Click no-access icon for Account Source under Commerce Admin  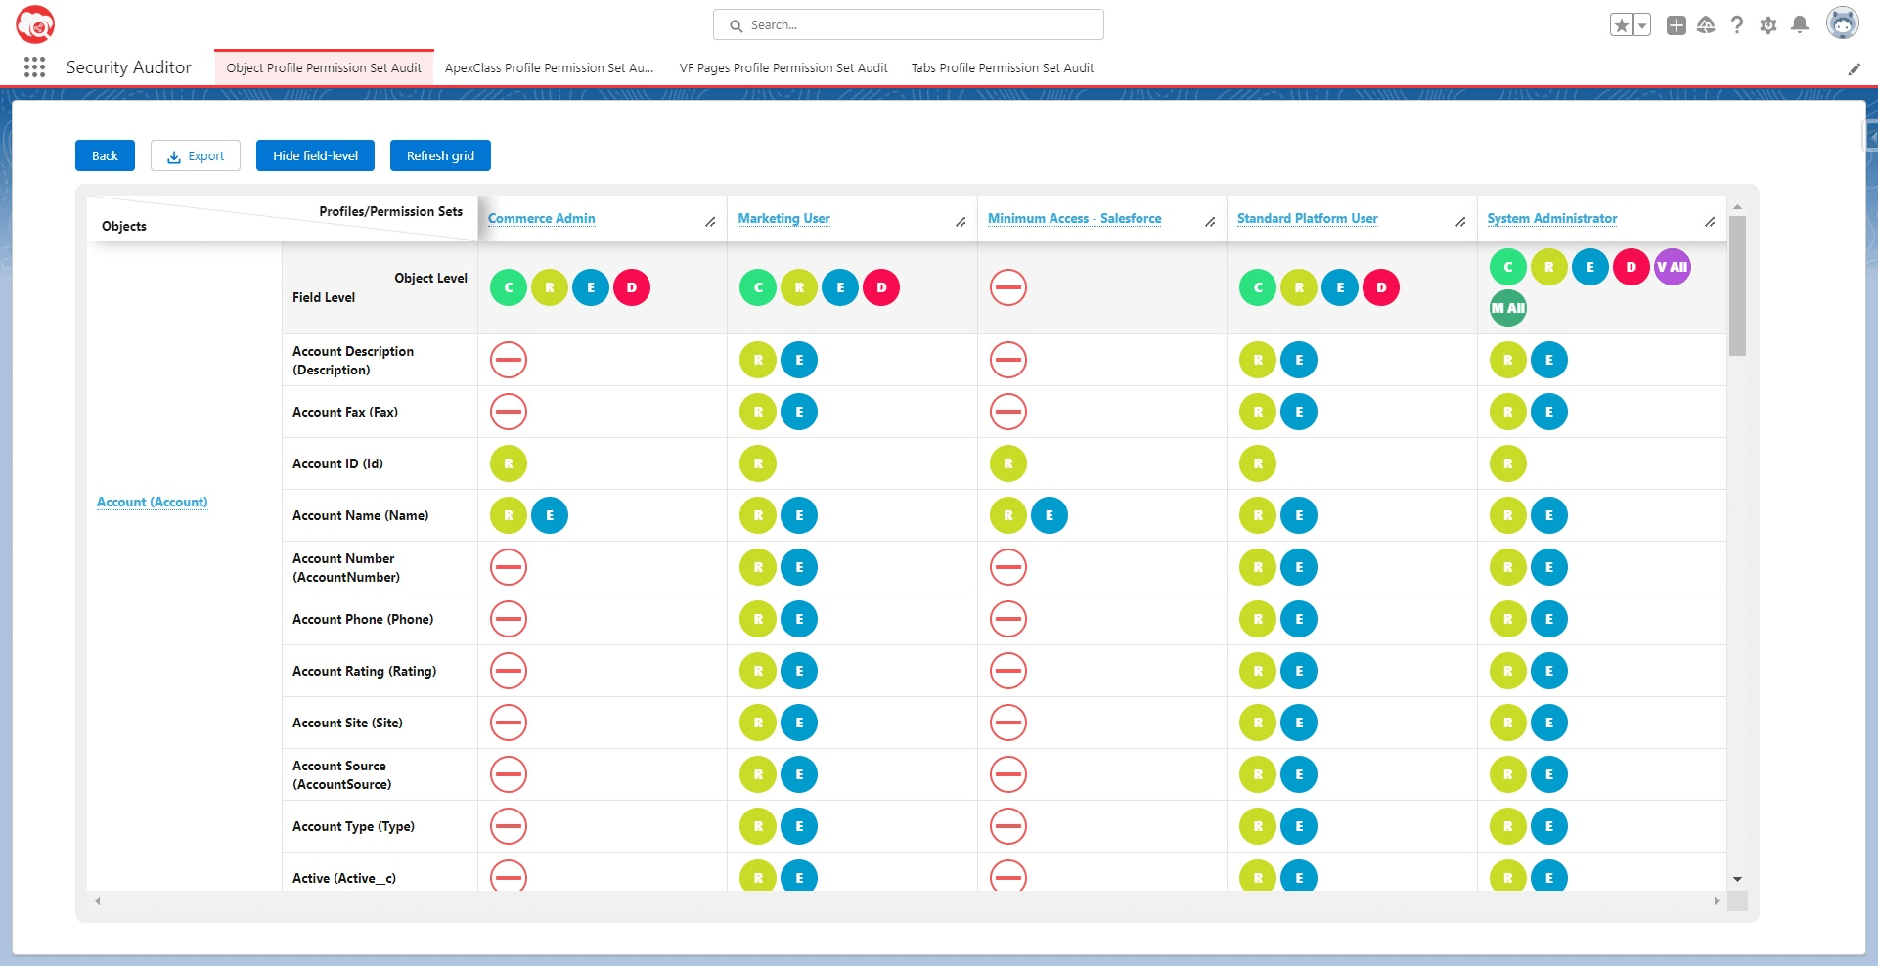point(509,774)
